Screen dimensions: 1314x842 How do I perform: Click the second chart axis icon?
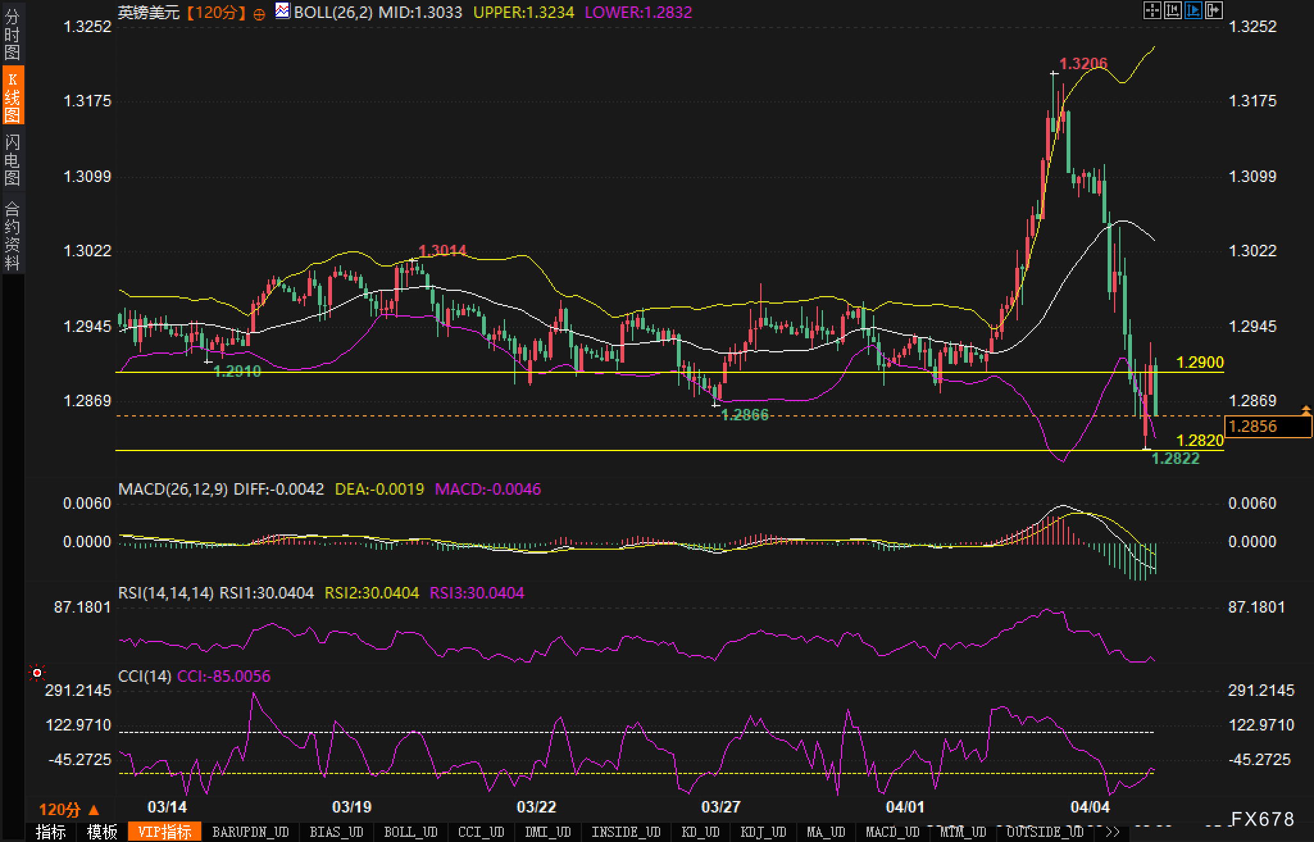[x=1172, y=11]
